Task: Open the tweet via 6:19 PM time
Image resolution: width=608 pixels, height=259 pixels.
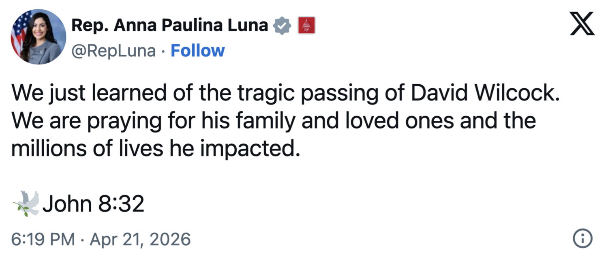Action: point(43,239)
